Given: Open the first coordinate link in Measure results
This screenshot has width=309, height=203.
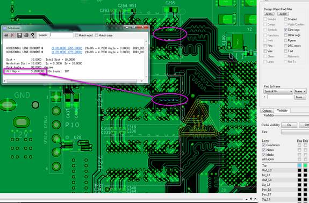Looking at the screenshot, I should click(67, 48).
